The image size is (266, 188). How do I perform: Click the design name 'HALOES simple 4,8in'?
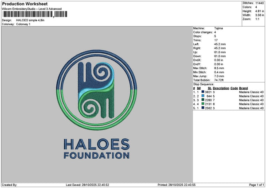[30, 20]
